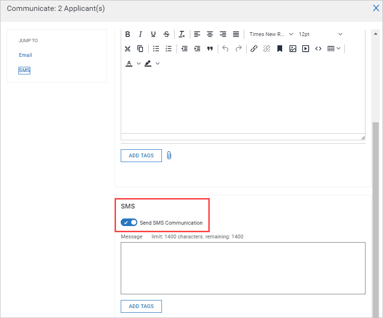Screen dimensions: 383x318
Task: Click the vertical scrollbar thumb
Action: (375, 219)
